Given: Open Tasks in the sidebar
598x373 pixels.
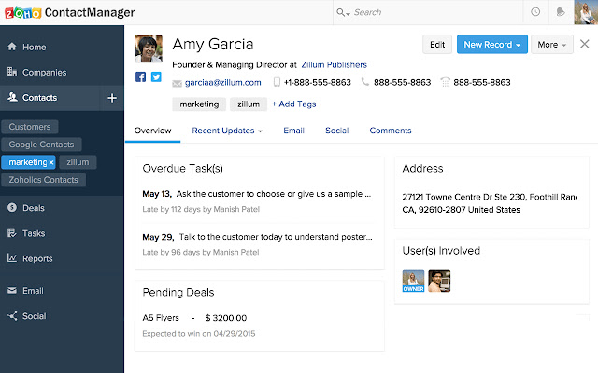Looking at the screenshot, I should (34, 233).
